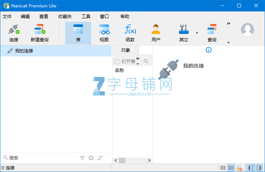
Task: Switch to grid icon view mode
Action: click(223, 168)
